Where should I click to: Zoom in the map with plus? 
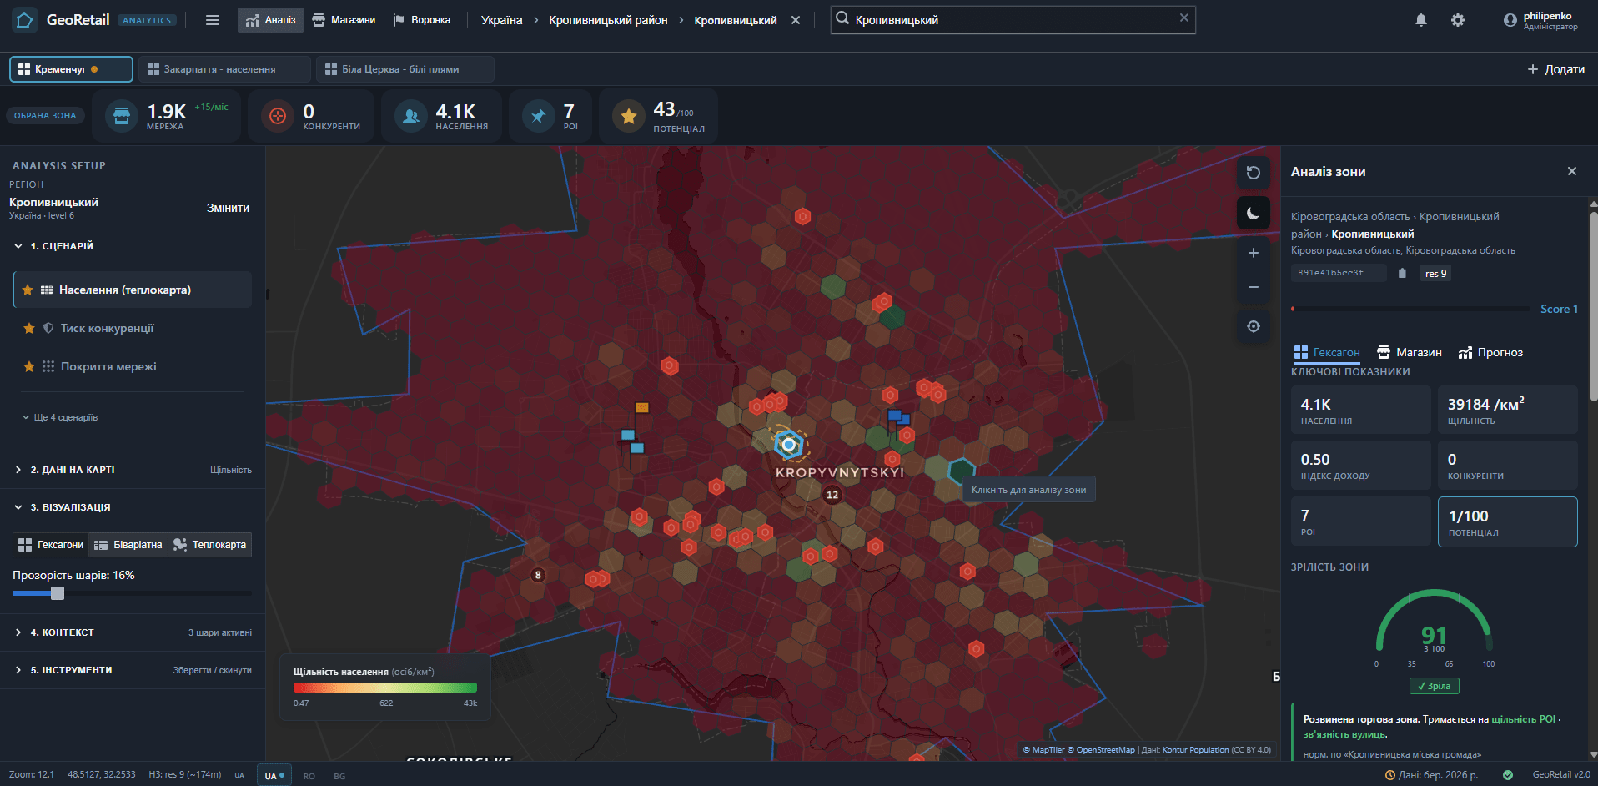1253,253
